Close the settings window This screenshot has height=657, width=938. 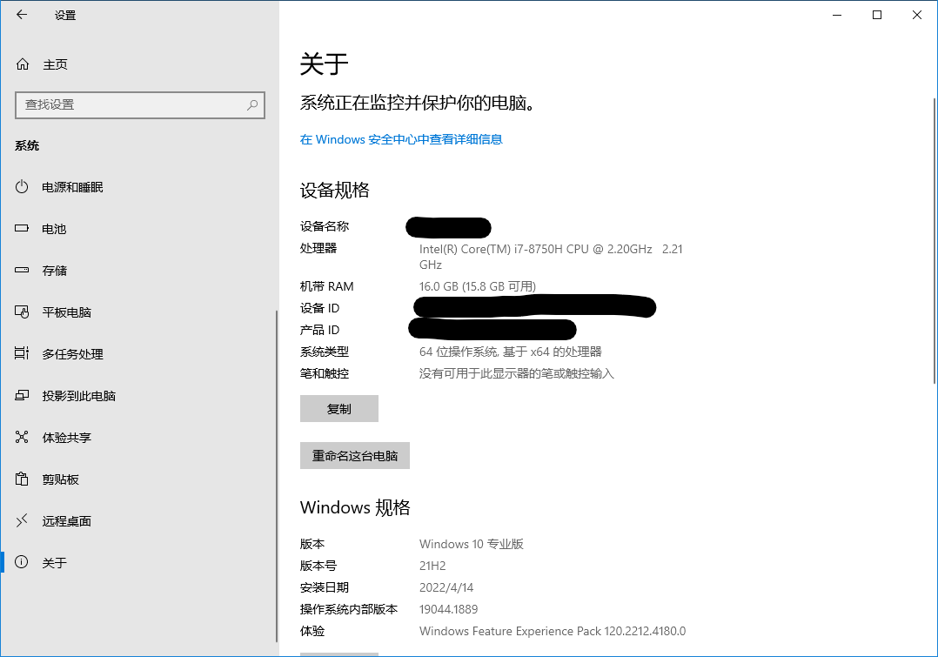917,15
